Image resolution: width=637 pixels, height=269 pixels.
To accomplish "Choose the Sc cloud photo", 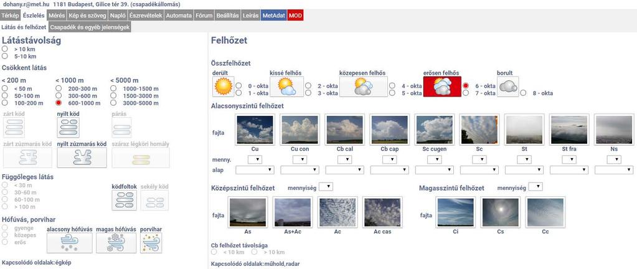I will [479, 130].
